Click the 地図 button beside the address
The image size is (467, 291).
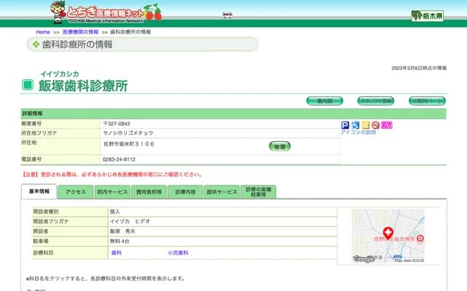coord(279,146)
